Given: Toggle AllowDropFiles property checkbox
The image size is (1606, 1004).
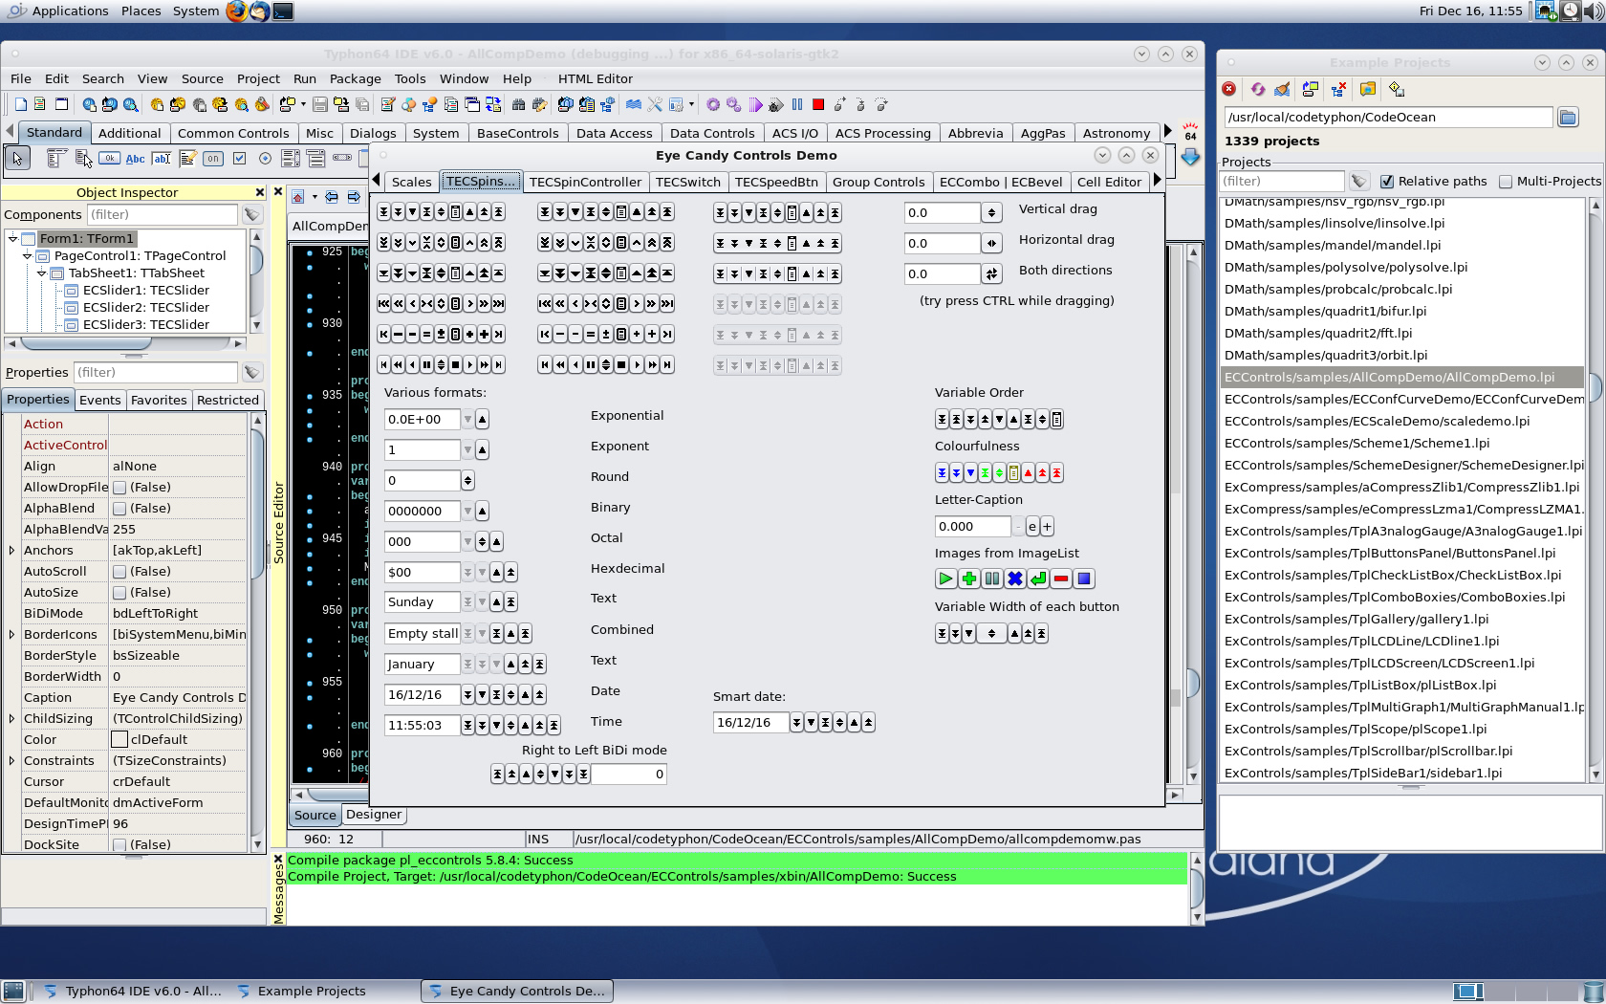Looking at the screenshot, I should pyautogui.click(x=119, y=488).
